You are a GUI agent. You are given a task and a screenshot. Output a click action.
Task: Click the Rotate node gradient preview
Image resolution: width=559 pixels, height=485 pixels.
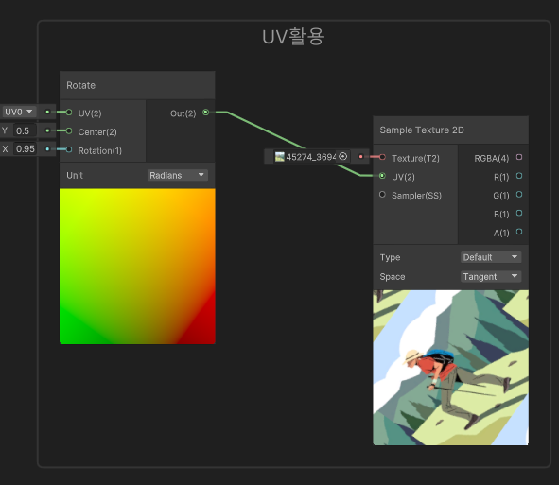tap(137, 267)
